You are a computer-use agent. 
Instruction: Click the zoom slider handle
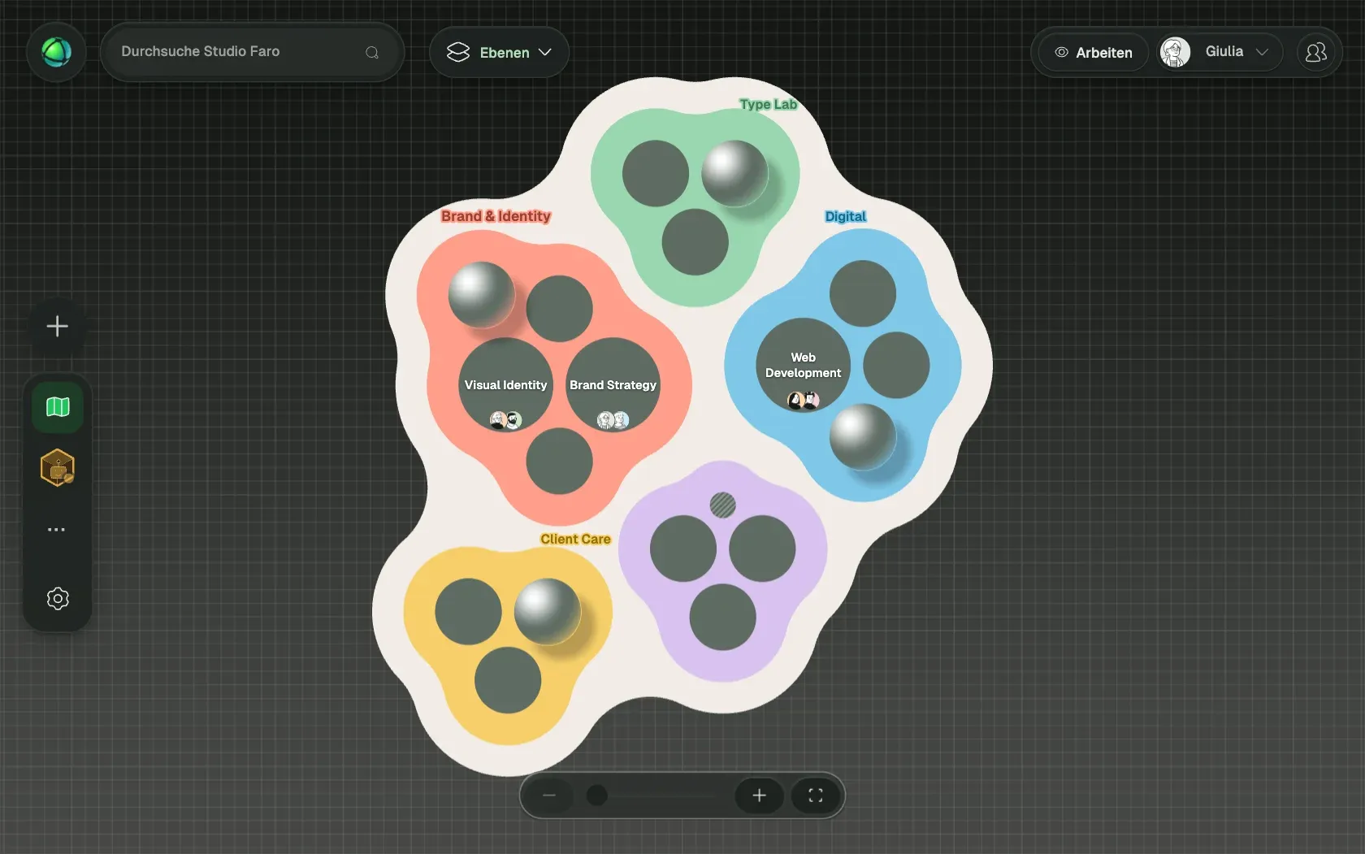click(x=596, y=795)
